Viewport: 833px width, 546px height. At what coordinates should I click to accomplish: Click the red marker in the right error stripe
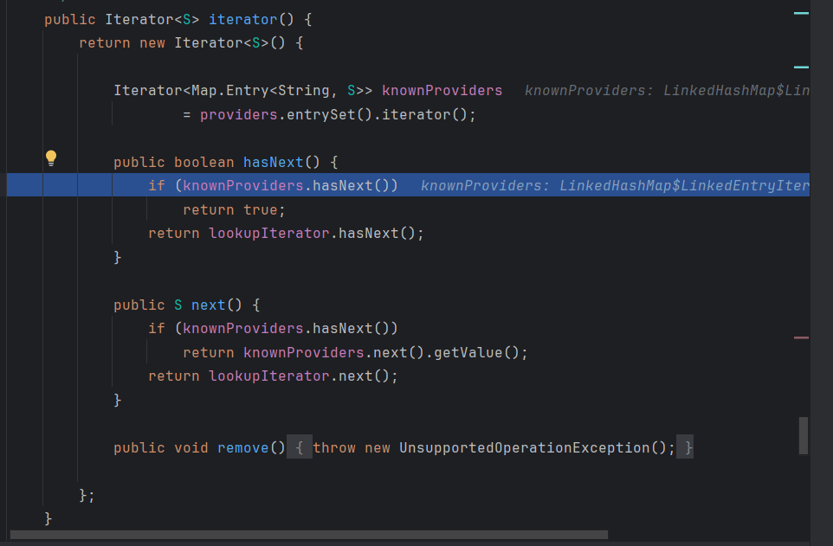(x=801, y=337)
